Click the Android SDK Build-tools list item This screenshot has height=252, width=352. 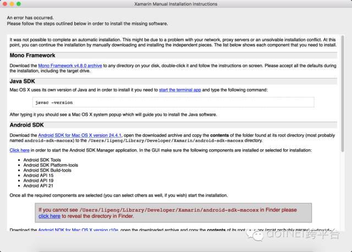tap(47, 170)
